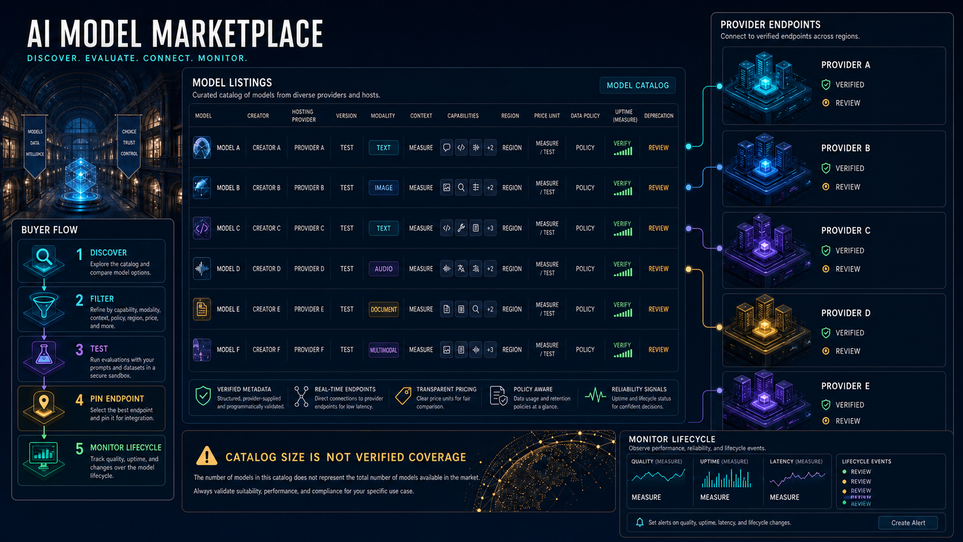This screenshot has height=542, width=963.
Task: Expand the +2 capabilities badge in Model A row
Action: tap(490, 148)
